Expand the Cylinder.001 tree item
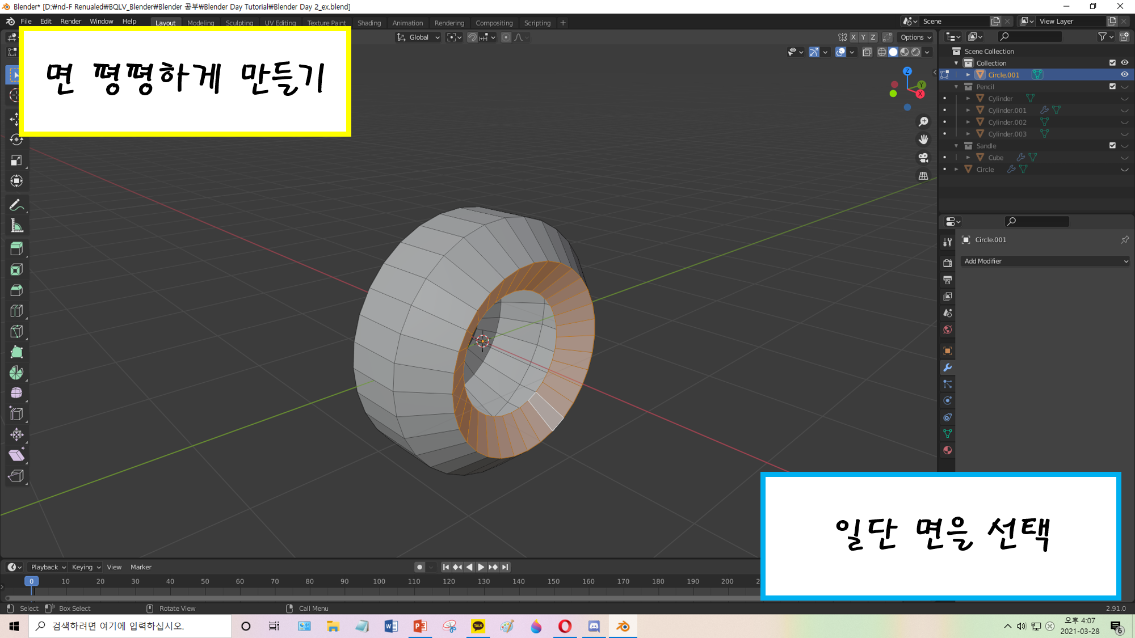 [x=968, y=111]
